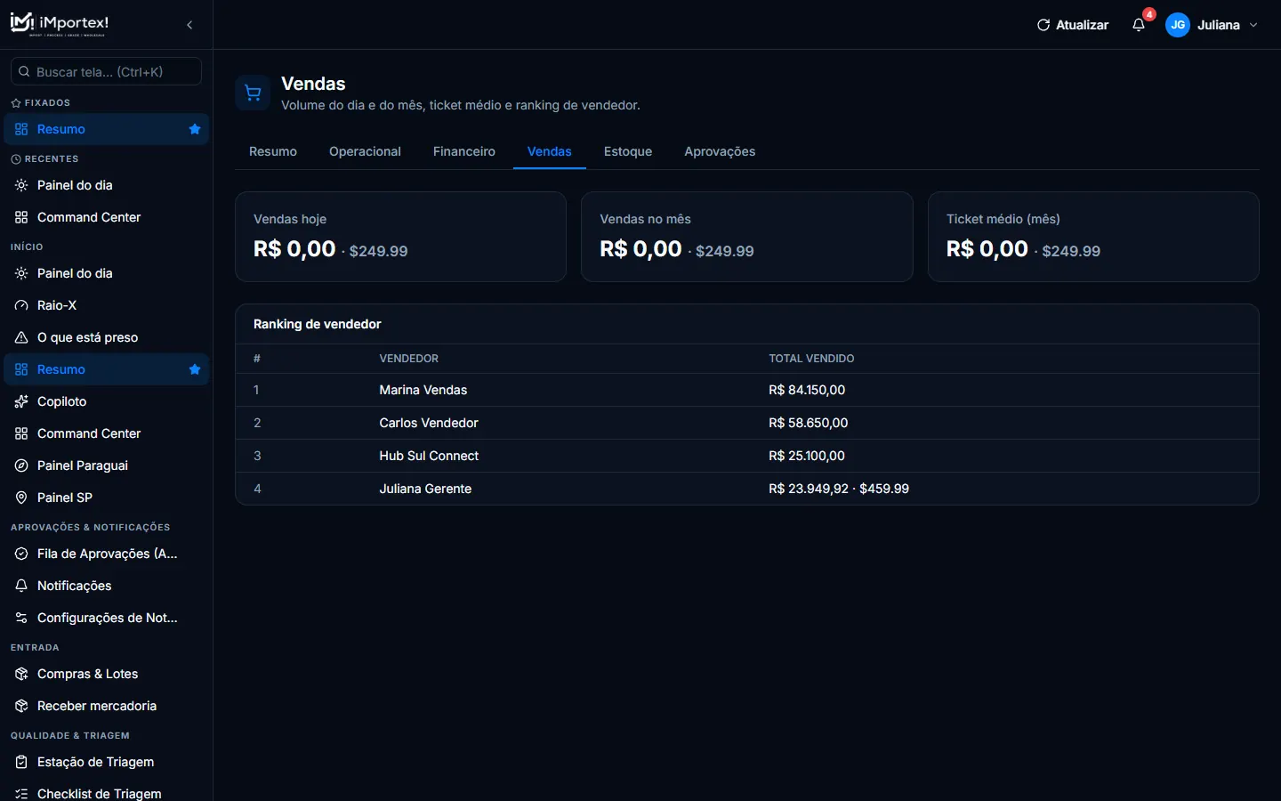Click the JG user avatar
The height and width of the screenshot is (801, 1281).
point(1178,25)
